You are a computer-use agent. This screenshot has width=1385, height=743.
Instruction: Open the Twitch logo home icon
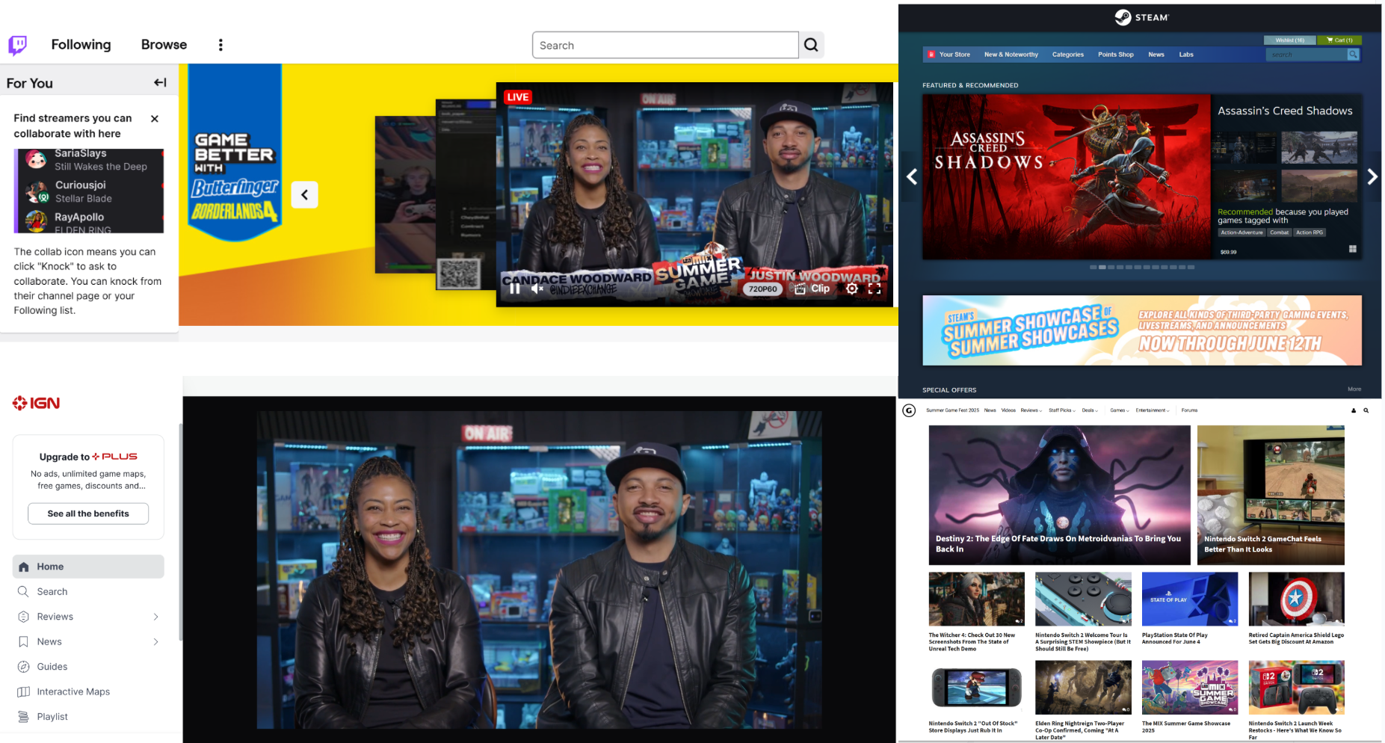click(17, 45)
